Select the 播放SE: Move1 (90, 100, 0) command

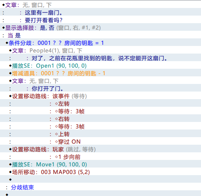pyautogui.click(x=100, y=164)
